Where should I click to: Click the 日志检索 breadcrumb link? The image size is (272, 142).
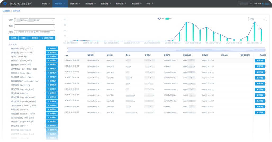pos(6,11)
